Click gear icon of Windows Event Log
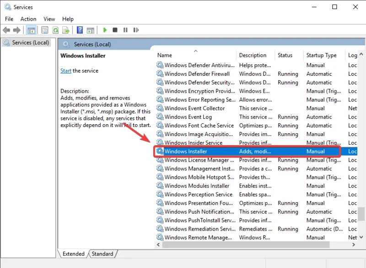This screenshot has height=268, width=366. pyautogui.click(x=160, y=117)
